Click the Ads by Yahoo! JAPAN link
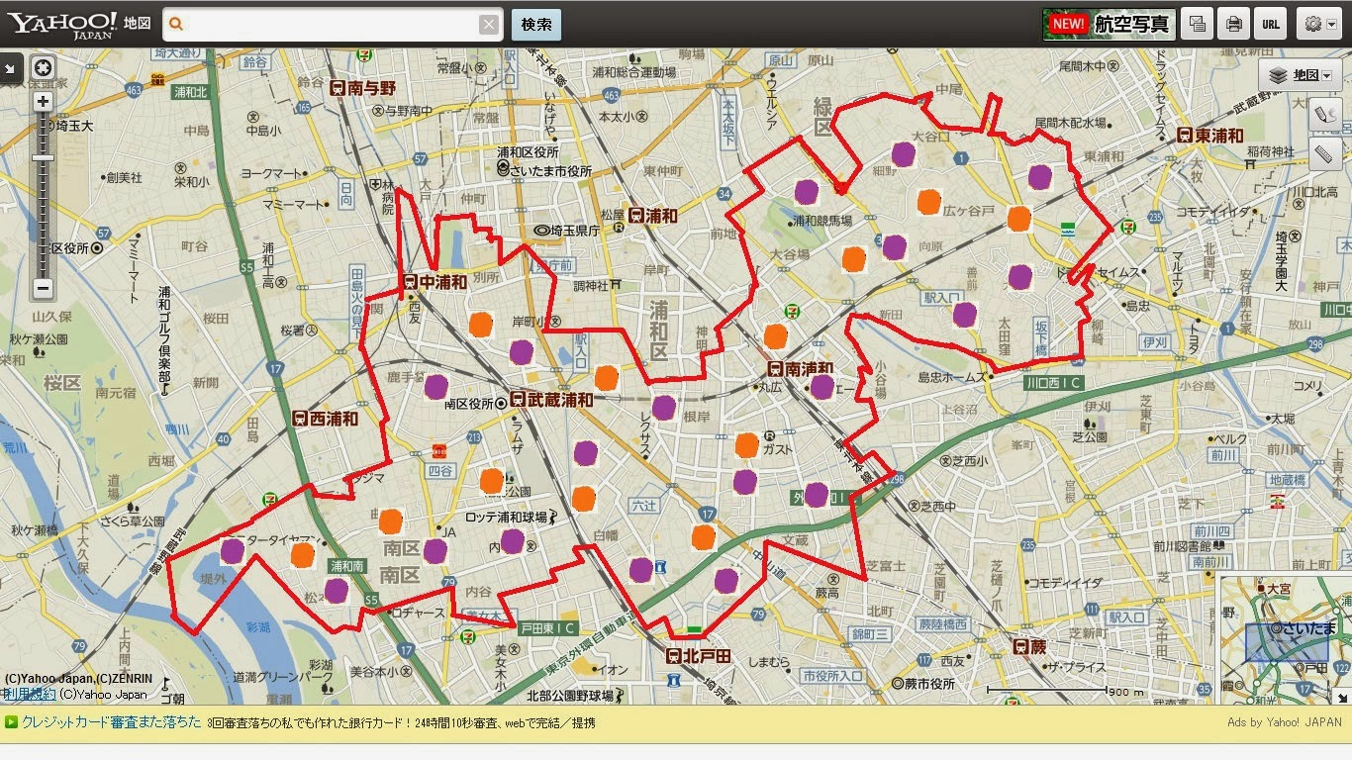The width and height of the screenshot is (1352, 760). (x=1284, y=722)
